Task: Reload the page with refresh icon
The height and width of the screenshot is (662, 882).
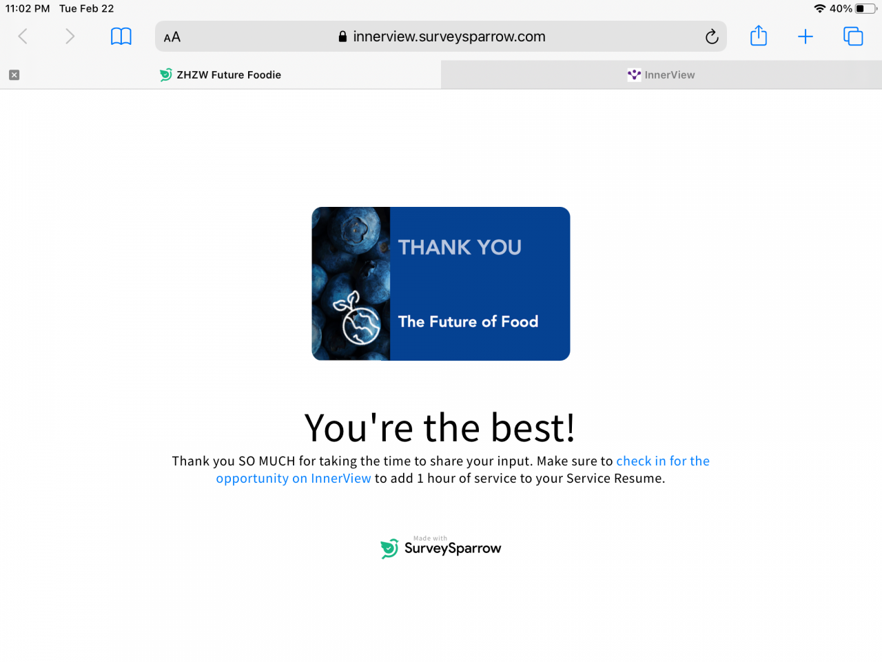Action: 712,37
